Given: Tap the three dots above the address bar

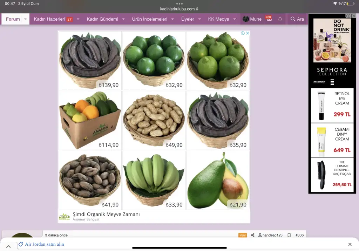Looking at the screenshot, I should (179, 4).
